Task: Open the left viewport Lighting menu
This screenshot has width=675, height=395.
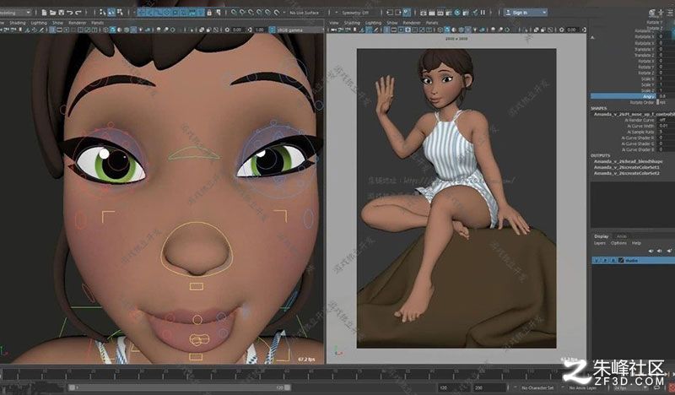Action: click(x=39, y=23)
